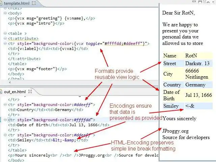Maximize the editor view at top right
Viewport: 216px width, 162px height.
[200, 2]
